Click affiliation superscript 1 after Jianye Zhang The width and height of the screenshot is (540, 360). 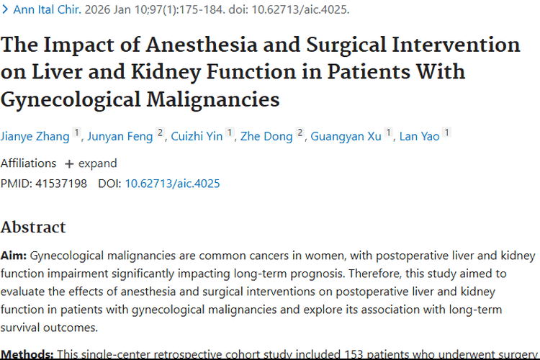[77, 133]
